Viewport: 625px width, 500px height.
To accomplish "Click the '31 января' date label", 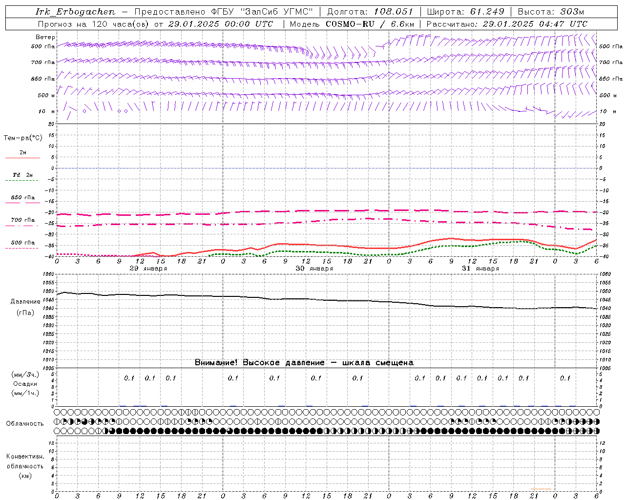I will 480,269.
